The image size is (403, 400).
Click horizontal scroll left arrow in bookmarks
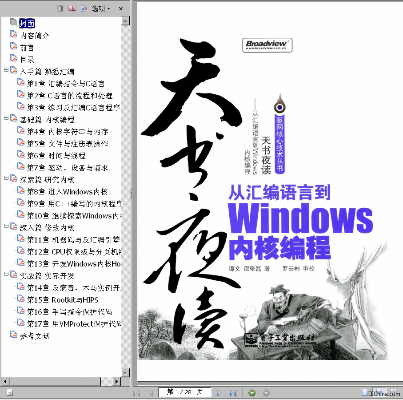click(x=6, y=381)
